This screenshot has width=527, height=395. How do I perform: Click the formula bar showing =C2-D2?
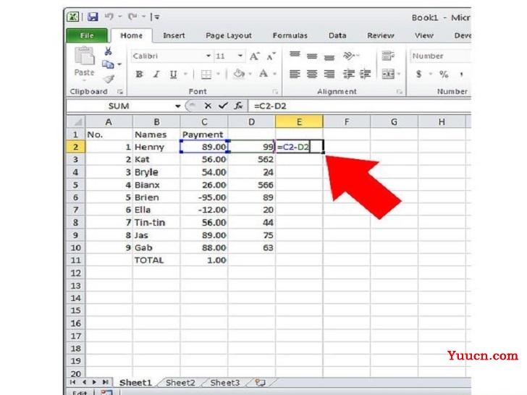tap(360, 106)
